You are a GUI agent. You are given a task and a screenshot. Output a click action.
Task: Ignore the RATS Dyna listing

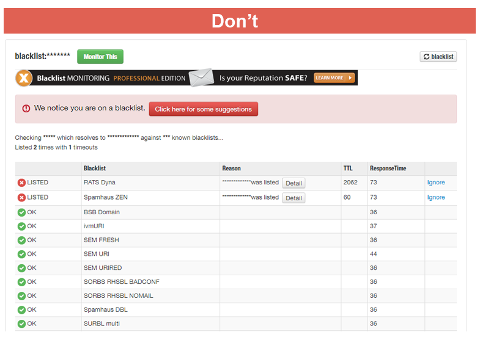[436, 182]
